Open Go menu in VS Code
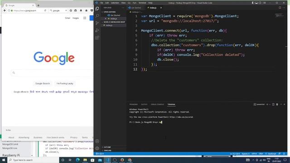Screen dimensions: 290x163 pos(129,3)
